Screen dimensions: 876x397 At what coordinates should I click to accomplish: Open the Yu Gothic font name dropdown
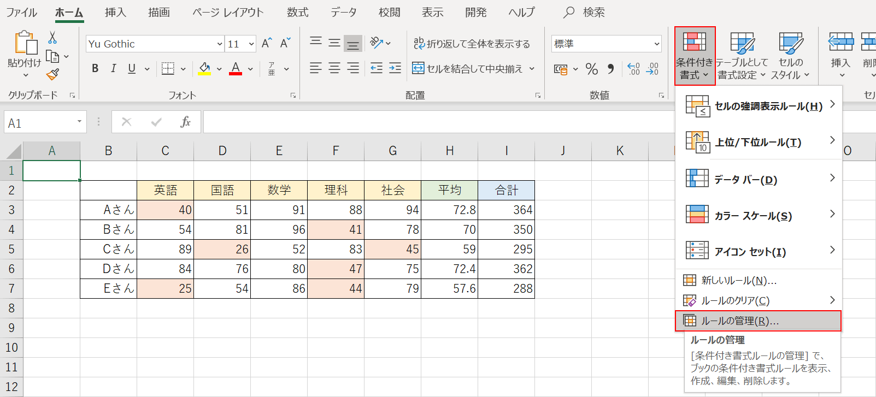pos(219,44)
